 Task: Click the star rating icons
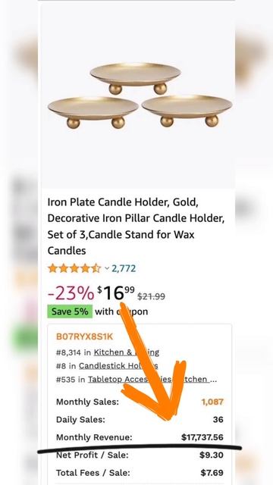pyautogui.click(x=74, y=268)
